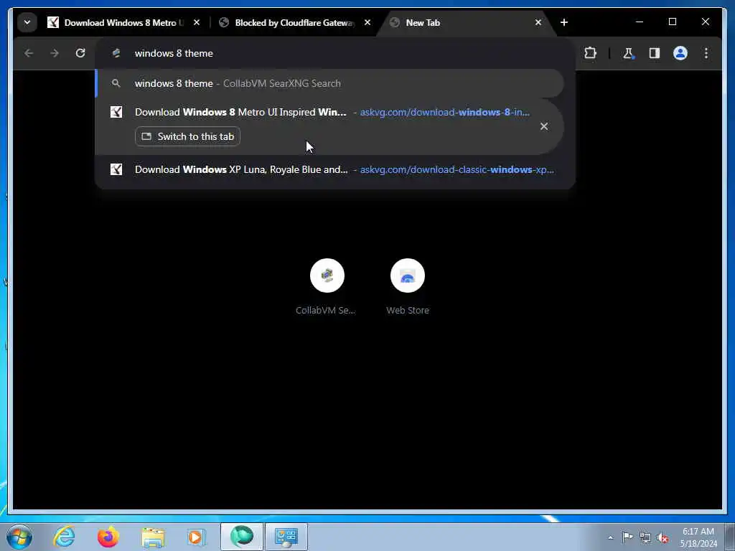The width and height of the screenshot is (735, 551).
Task: Open the Extensions puzzle icon
Action: pos(590,53)
